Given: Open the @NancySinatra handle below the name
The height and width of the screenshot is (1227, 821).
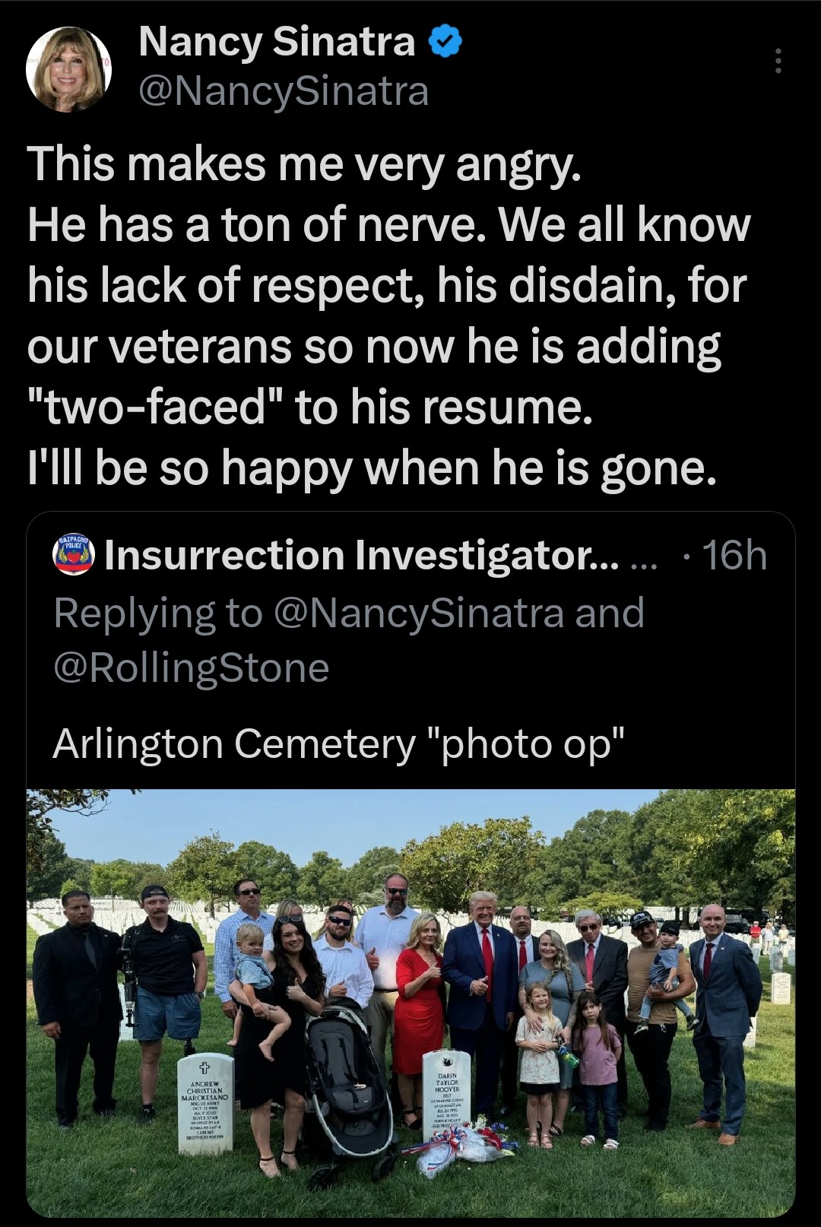Looking at the screenshot, I should pos(284,92).
